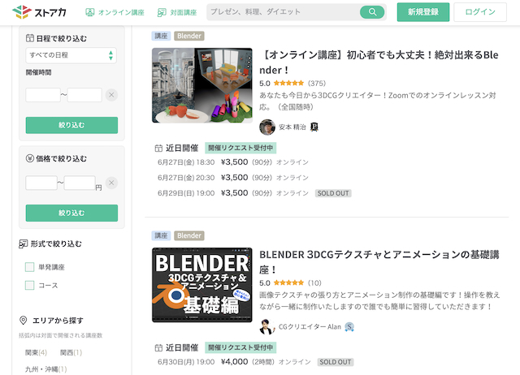Open the オンライン講座 navigation item

[x=115, y=13]
